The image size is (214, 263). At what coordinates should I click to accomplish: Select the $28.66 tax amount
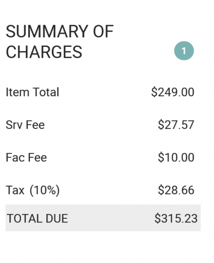176,190
